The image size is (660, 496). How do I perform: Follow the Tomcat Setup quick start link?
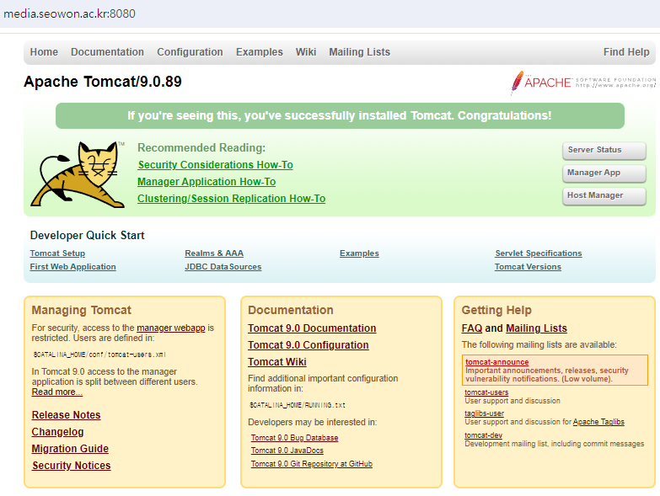pos(57,253)
